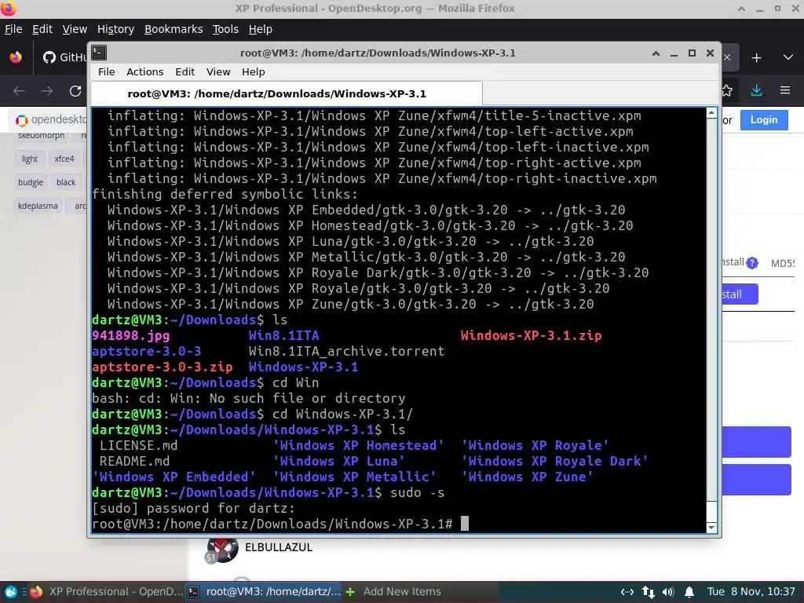Open the volume speaker tray icon
This screenshot has width=804, height=603.
668,592
